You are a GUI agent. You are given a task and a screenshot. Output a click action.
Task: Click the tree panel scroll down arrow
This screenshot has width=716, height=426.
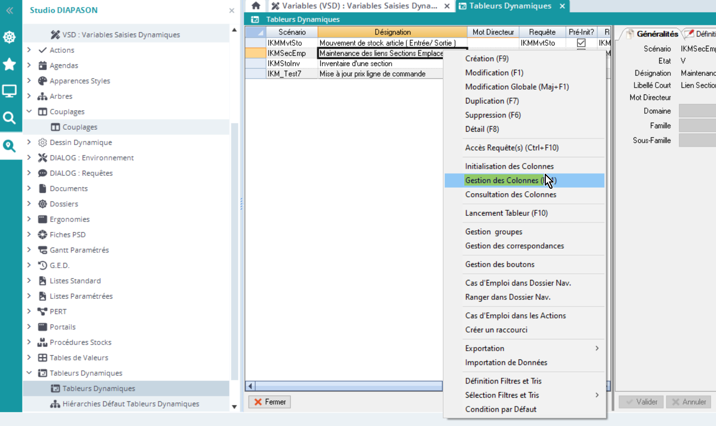pyautogui.click(x=235, y=407)
